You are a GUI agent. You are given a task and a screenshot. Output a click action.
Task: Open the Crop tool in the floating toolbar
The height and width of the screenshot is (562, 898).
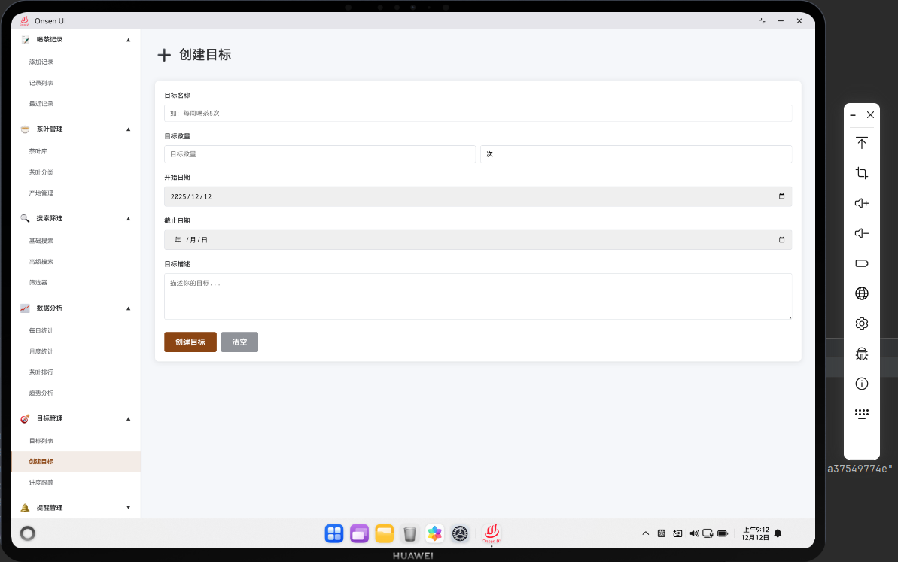[x=862, y=173]
